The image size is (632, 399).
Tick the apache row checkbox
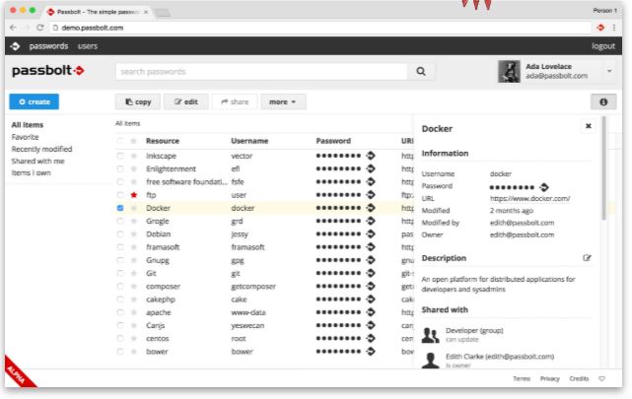[120, 312]
